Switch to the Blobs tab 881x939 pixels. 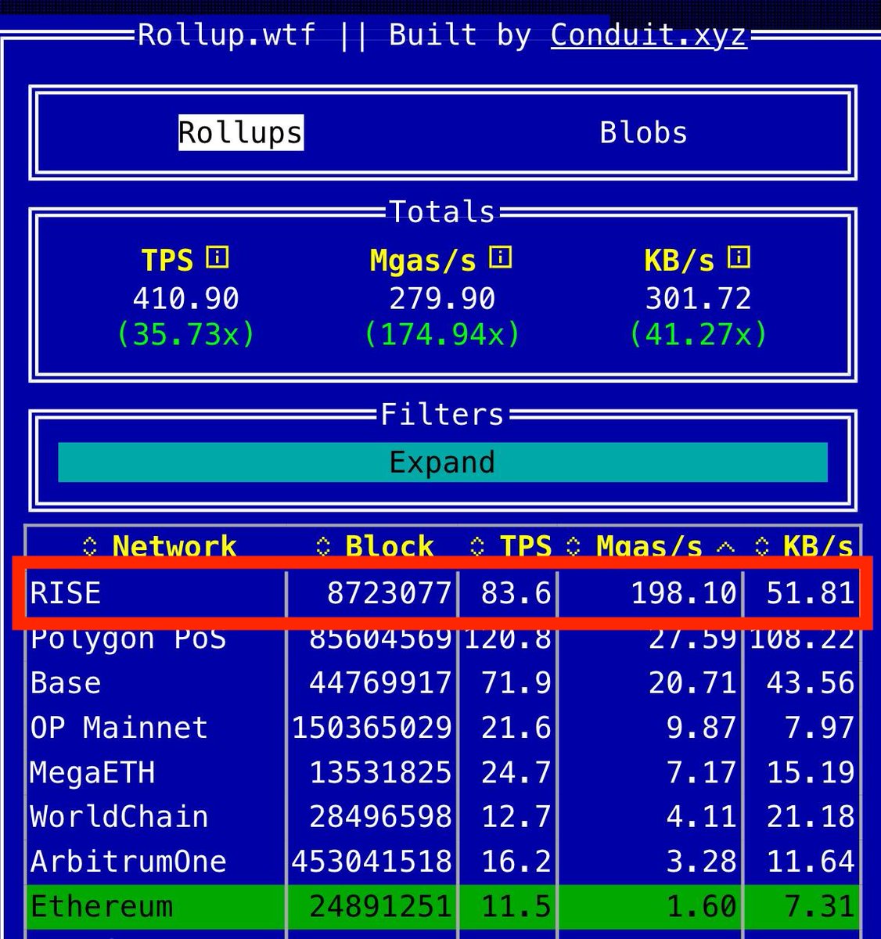tap(643, 132)
